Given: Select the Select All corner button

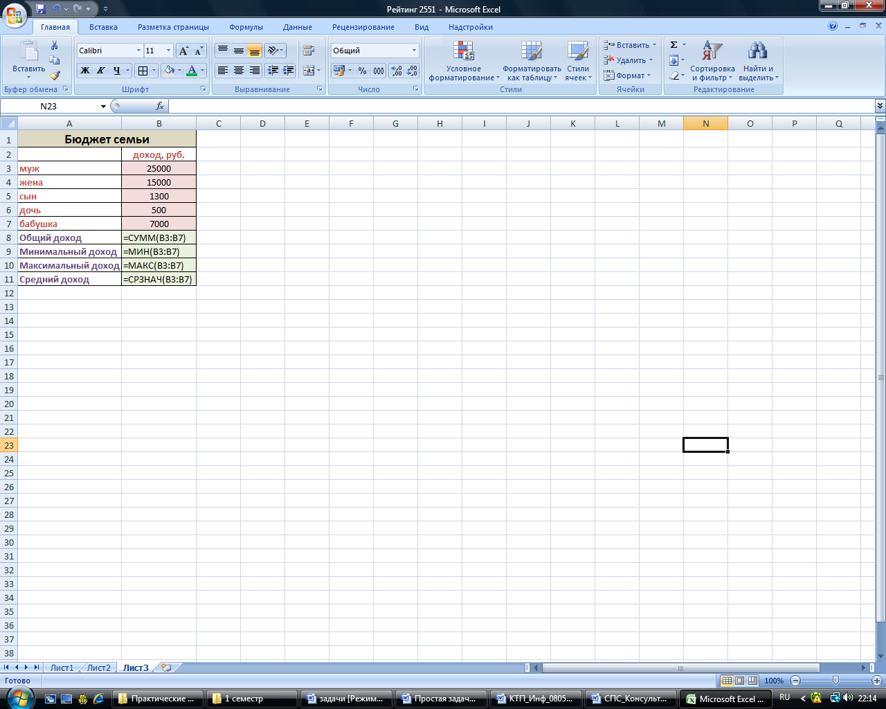Looking at the screenshot, I should click(x=8, y=123).
